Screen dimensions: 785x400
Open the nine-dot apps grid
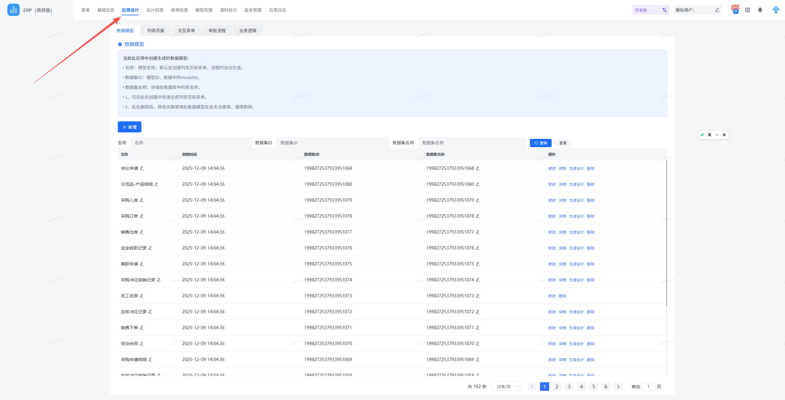(x=747, y=10)
